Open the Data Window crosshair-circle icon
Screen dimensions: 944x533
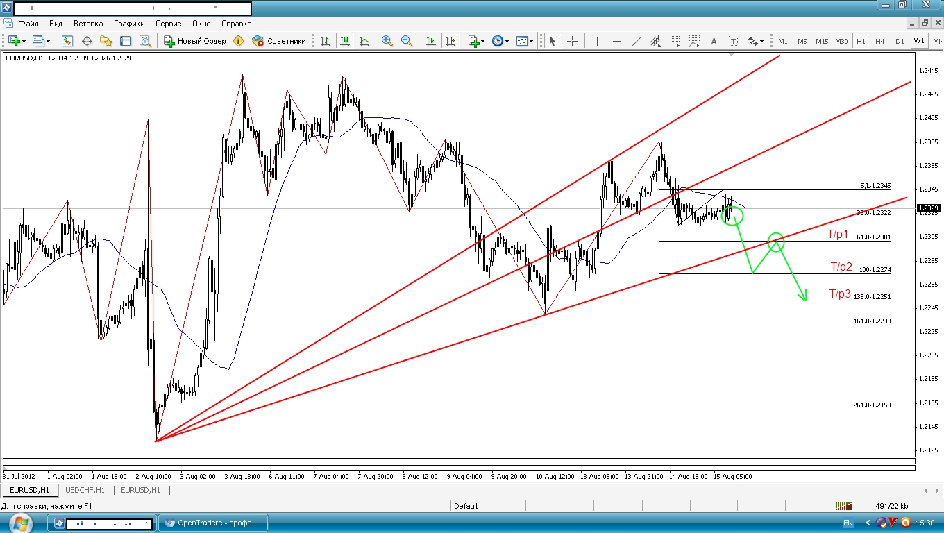tap(87, 41)
